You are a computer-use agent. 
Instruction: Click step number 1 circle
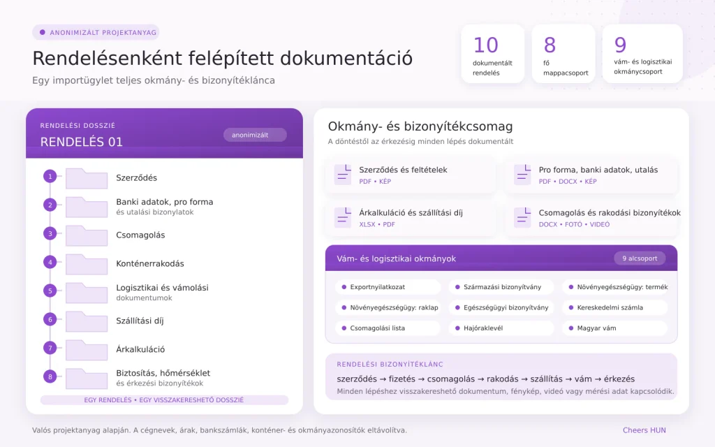[50, 177]
